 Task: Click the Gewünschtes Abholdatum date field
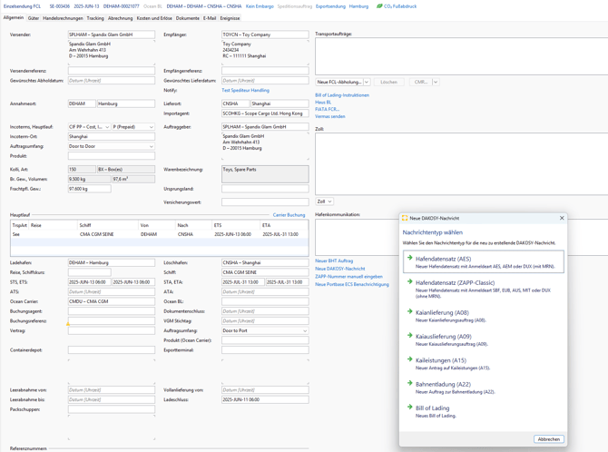pos(112,80)
